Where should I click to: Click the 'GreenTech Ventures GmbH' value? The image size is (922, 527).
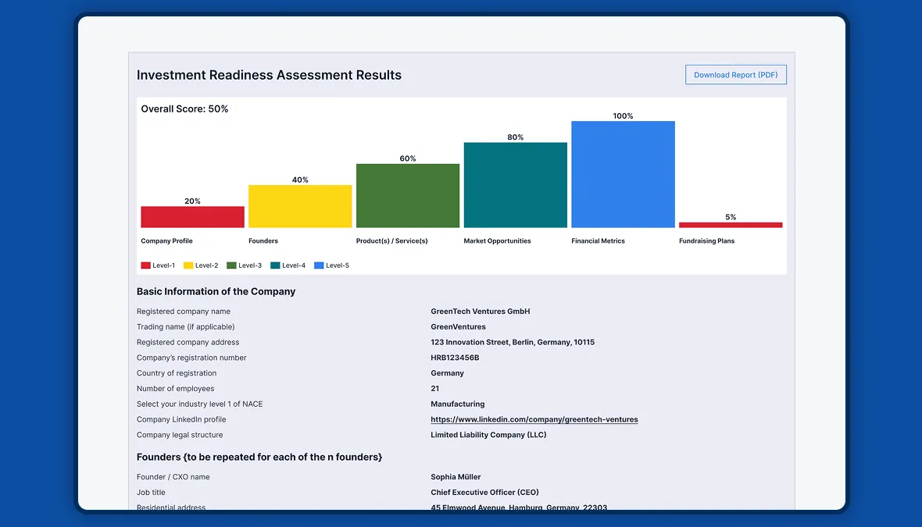click(x=480, y=312)
